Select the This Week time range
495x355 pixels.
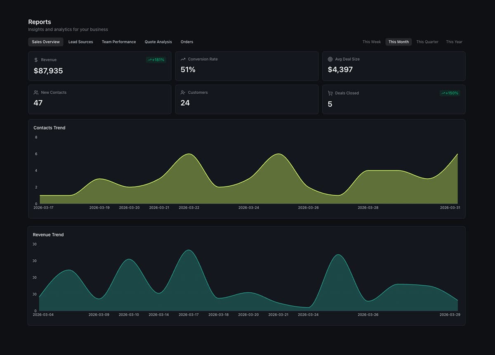pos(371,42)
